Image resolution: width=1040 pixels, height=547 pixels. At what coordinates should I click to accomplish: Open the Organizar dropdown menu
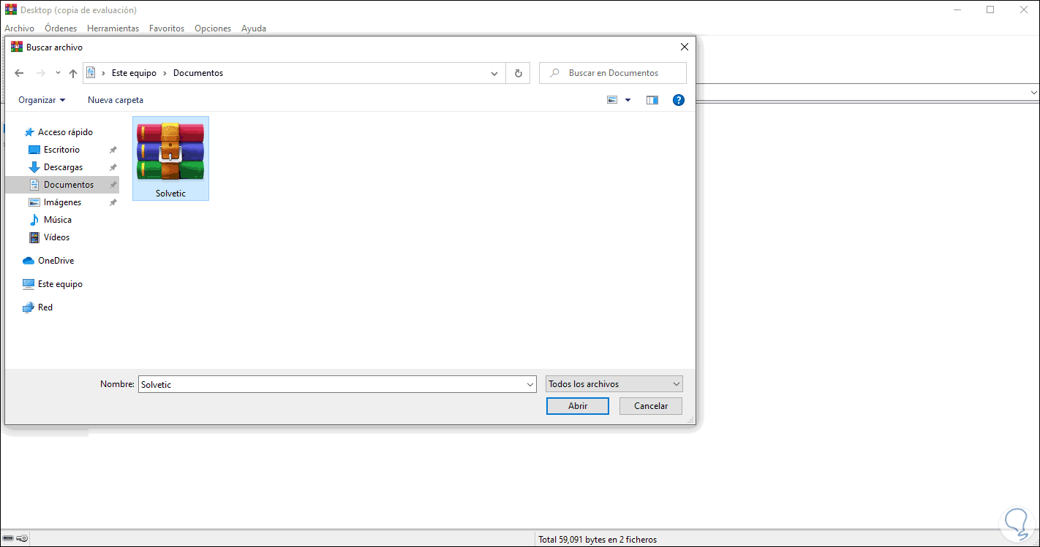42,99
